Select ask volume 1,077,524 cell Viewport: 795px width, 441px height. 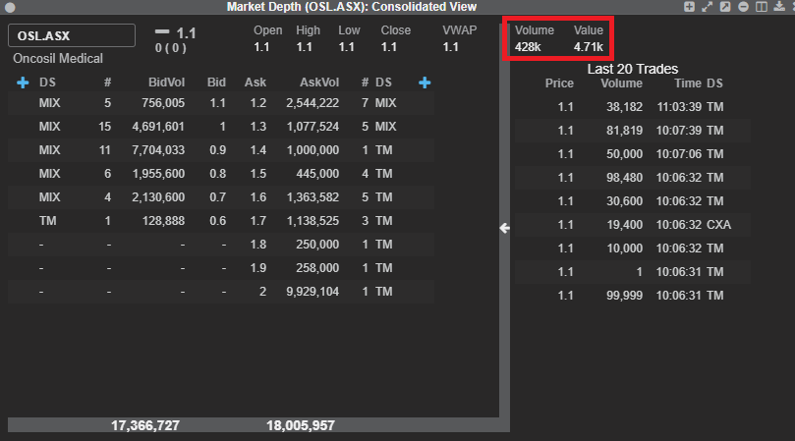coord(312,127)
